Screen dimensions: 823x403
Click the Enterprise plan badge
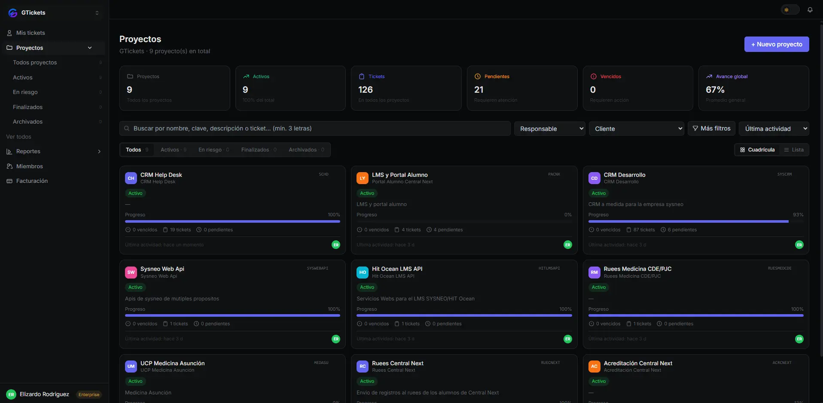point(89,394)
